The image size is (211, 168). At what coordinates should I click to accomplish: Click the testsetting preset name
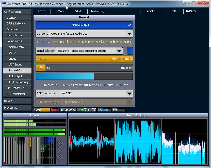(98, 11)
